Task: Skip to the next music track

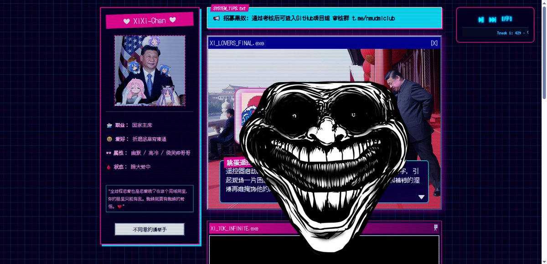Action: [x=493, y=20]
